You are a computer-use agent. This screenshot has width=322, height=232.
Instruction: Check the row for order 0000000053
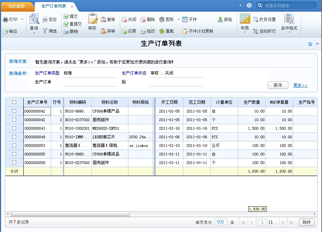pyautogui.click(x=14, y=146)
